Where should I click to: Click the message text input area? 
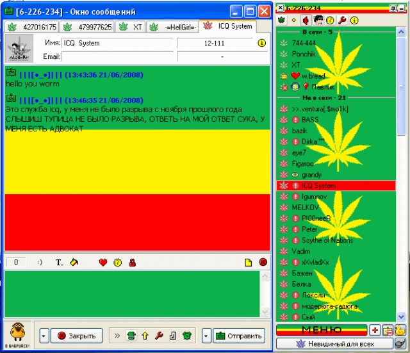coord(133,294)
